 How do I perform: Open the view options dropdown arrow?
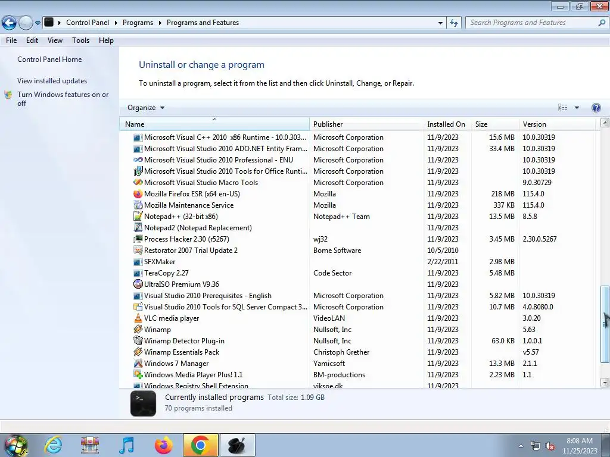[577, 108]
